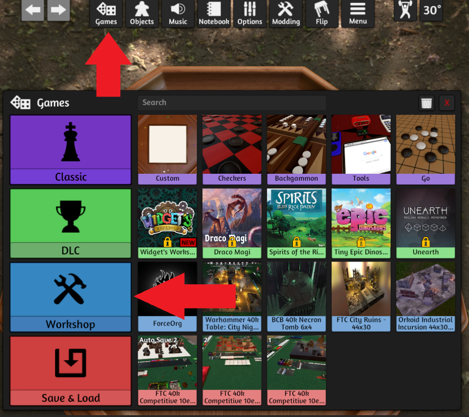Open the hamburger Menu
This screenshot has height=417, width=469.
pyautogui.click(x=357, y=13)
